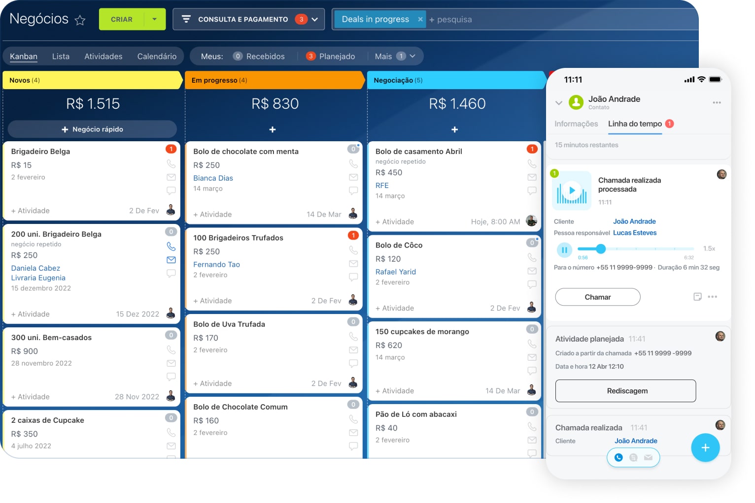Star the Negócios page as favorite
Screen dimensions: 755x503
coord(80,20)
